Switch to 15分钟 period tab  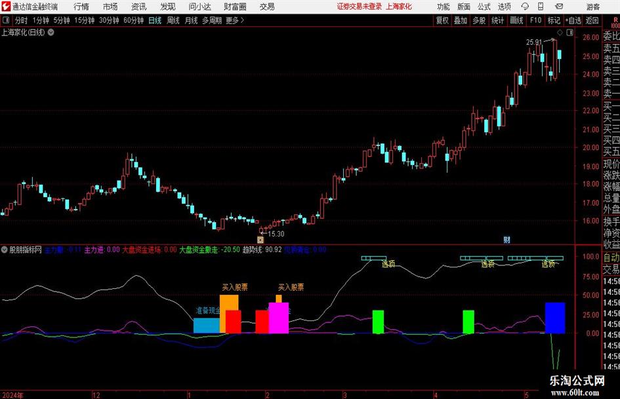[85, 20]
